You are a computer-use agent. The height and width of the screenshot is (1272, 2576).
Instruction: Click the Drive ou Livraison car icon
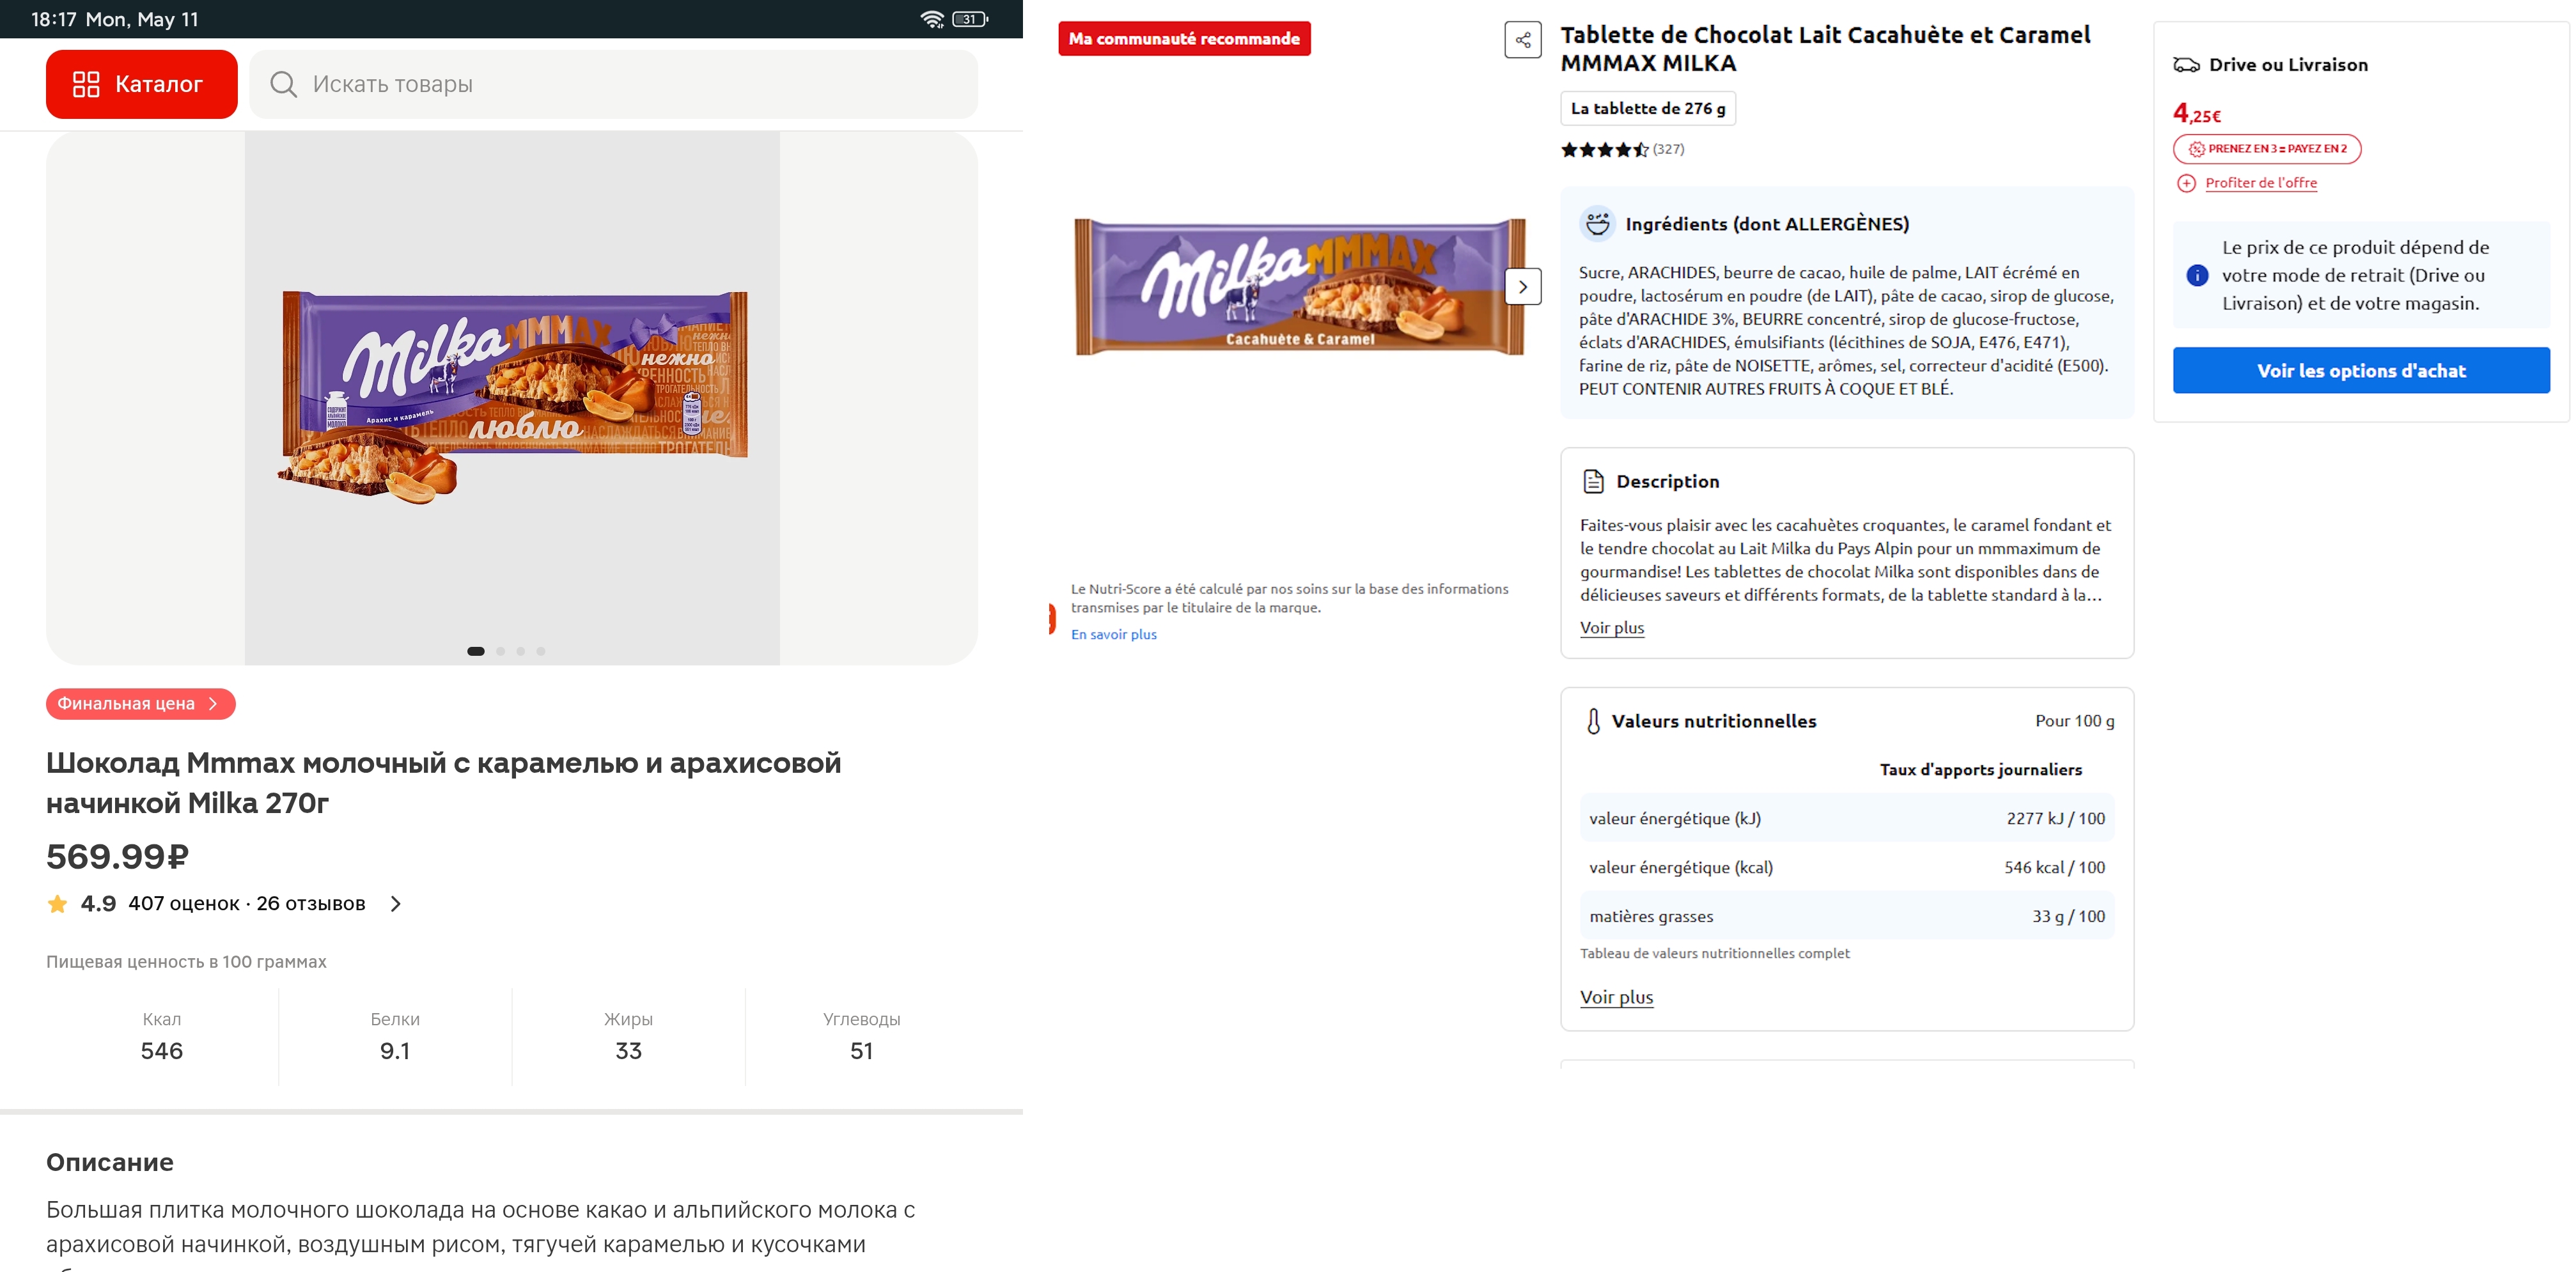pos(2186,65)
